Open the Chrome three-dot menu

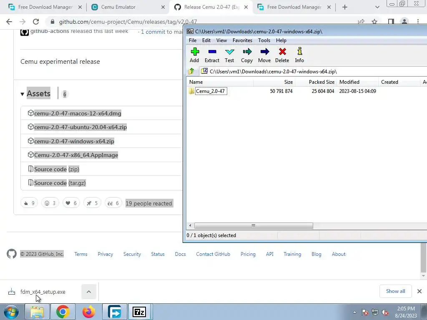tap(418, 22)
